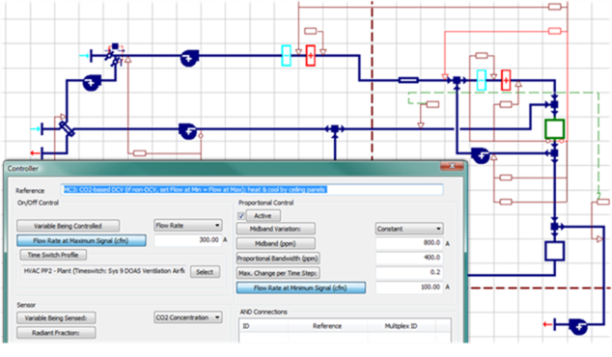The height and width of the screenshot is (357, 612).
Task: Click the Reference text field
Action: (252, 190)
